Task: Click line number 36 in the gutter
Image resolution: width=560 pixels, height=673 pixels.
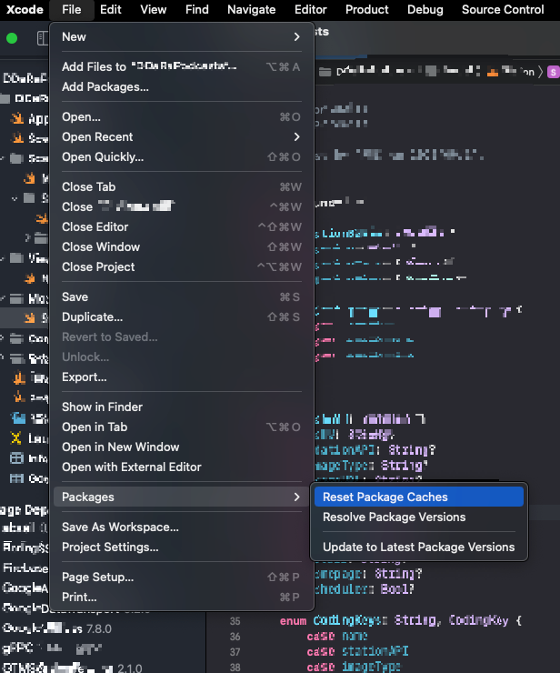Action: pyautogui.click(x=235, y=637)
